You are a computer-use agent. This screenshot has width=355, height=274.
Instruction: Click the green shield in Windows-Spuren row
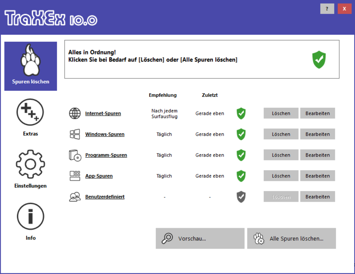coord(241,134)
